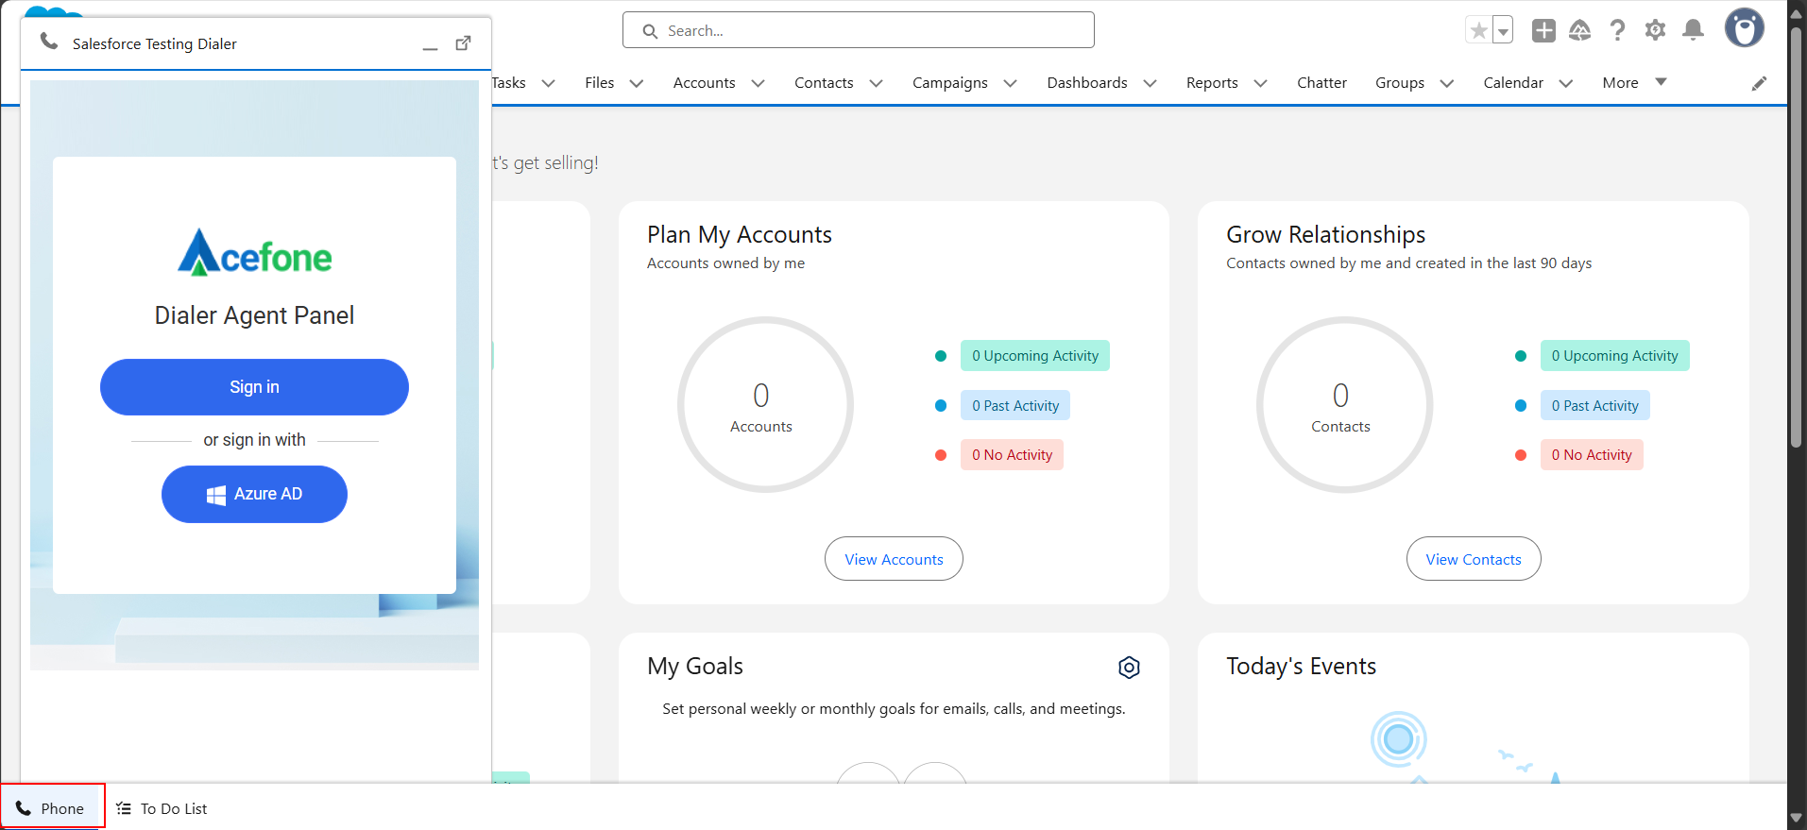
Task: Open the Favorites star icon
Action: (1478, 30)
